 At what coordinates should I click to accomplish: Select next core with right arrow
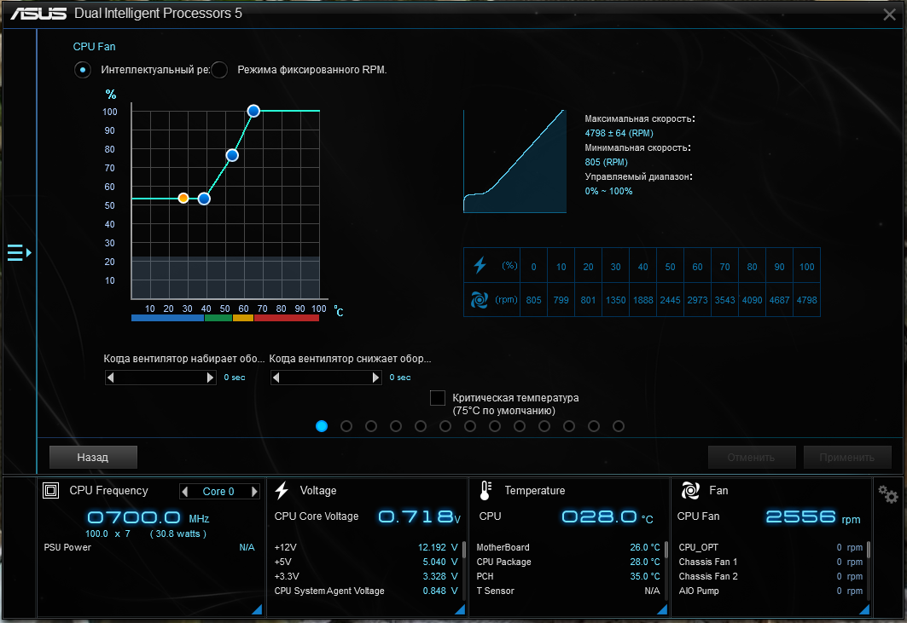[x=254, y=491]
